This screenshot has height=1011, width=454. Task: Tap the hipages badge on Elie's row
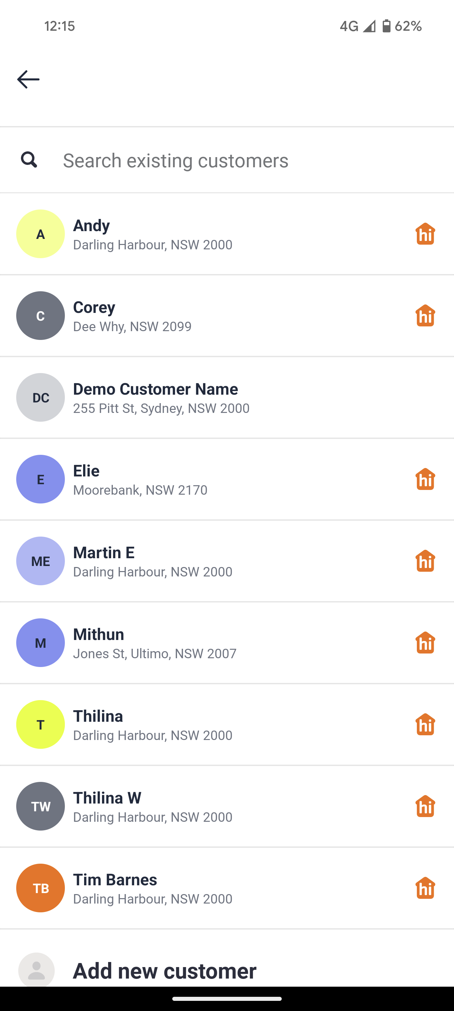tap(425, 479)
